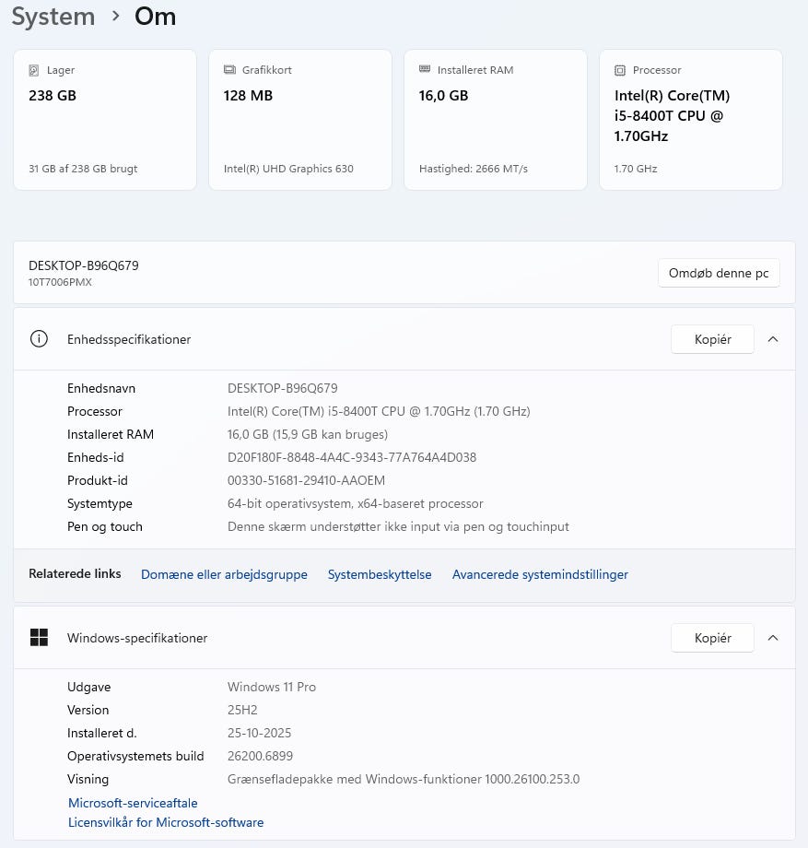Click the Installeret RAM card icon
This screenshot has width=808, height=848.
[425, 70]
